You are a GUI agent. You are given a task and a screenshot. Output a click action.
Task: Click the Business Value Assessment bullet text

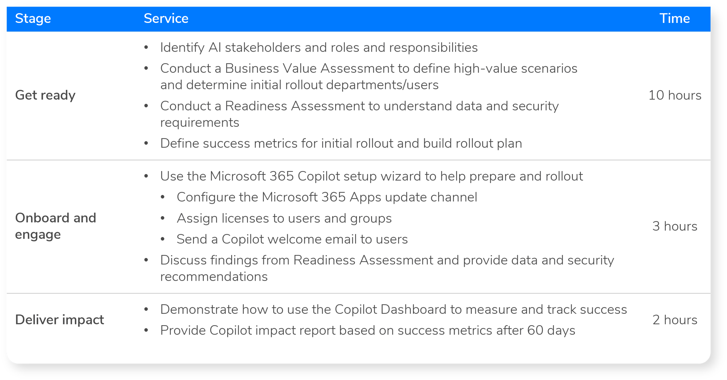click(369, 76)
